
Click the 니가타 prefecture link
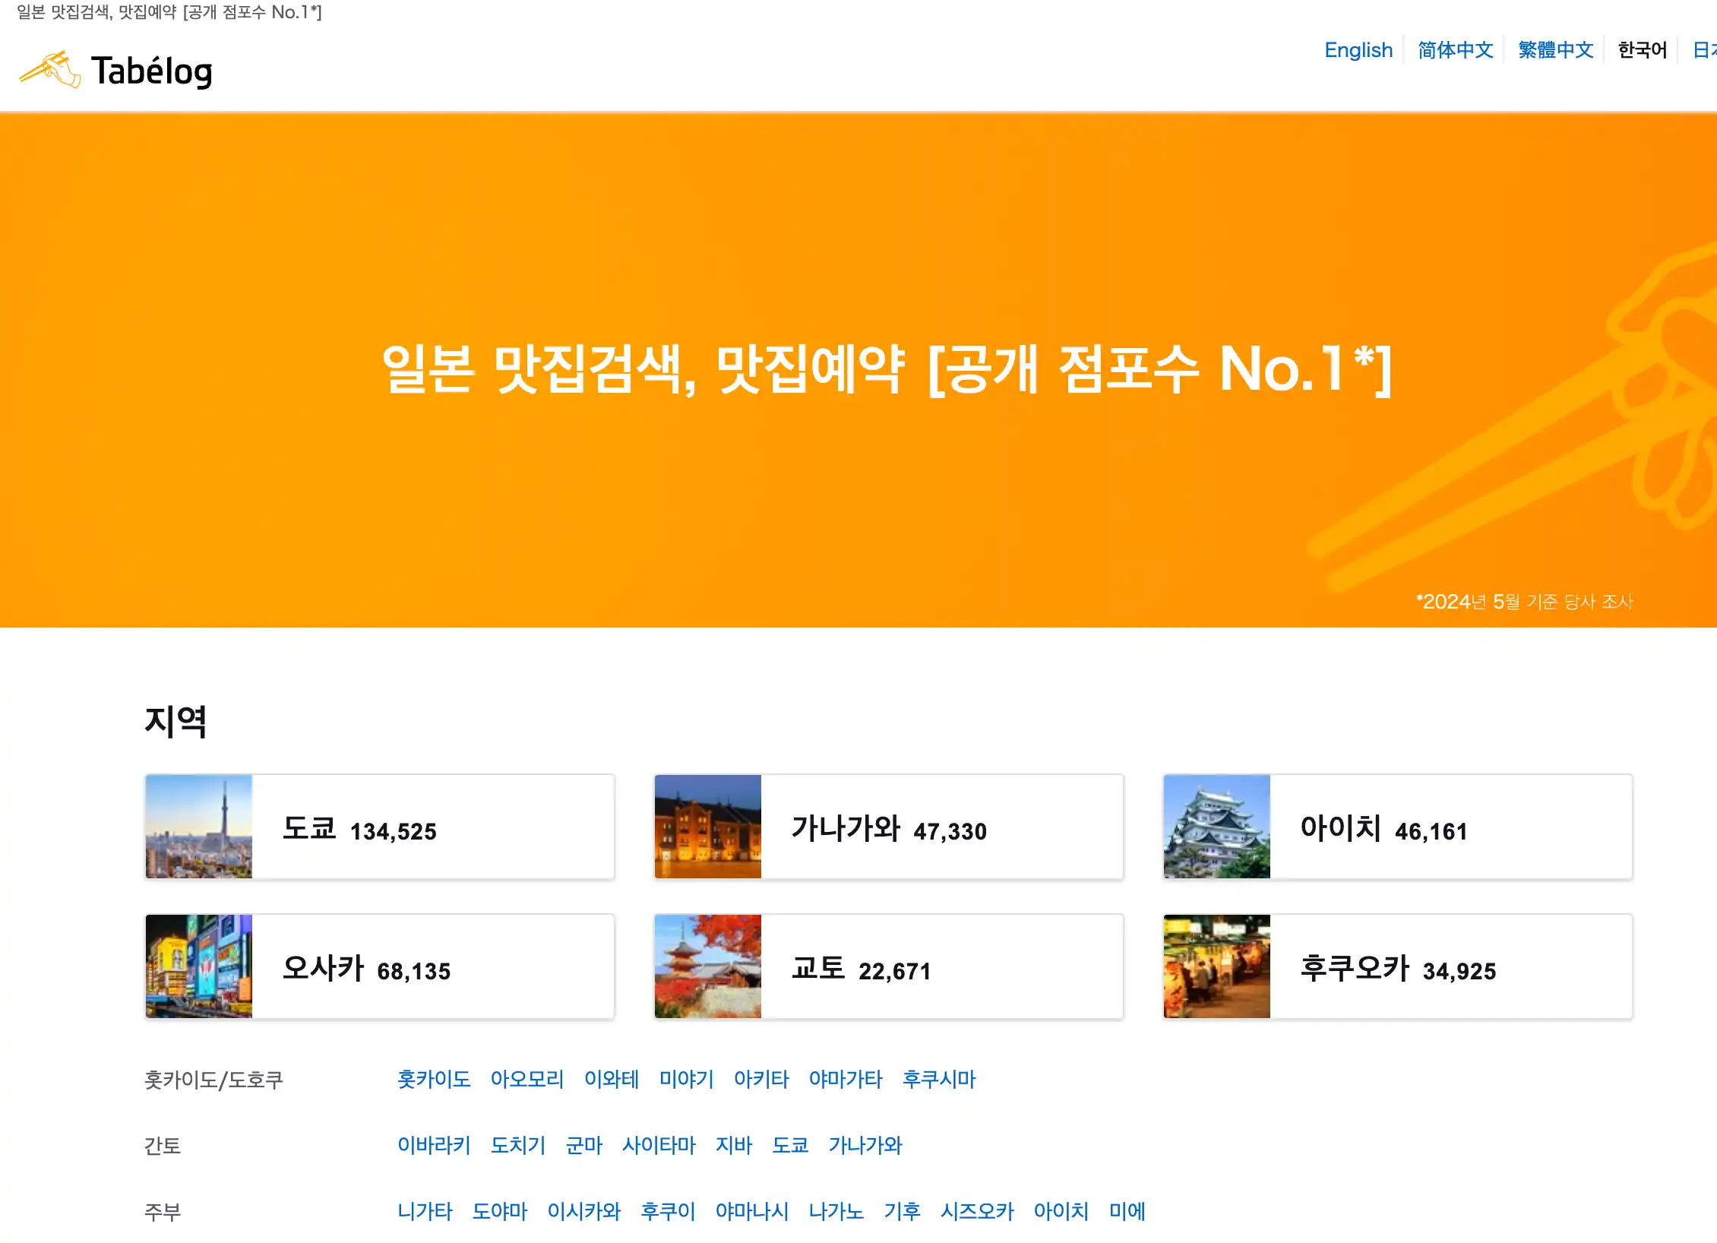pos(425,1211)
